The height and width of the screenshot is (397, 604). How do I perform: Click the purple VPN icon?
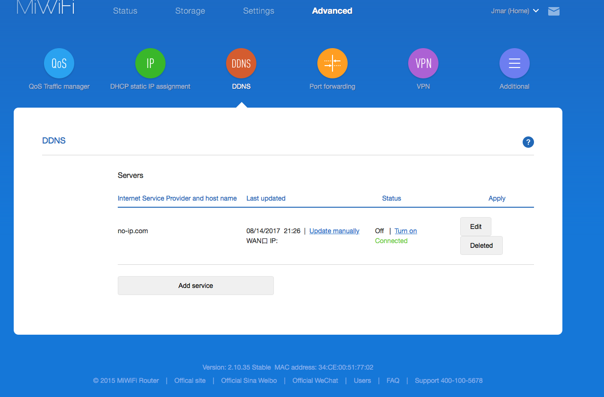pyautogui.click(x=423, y=63)
